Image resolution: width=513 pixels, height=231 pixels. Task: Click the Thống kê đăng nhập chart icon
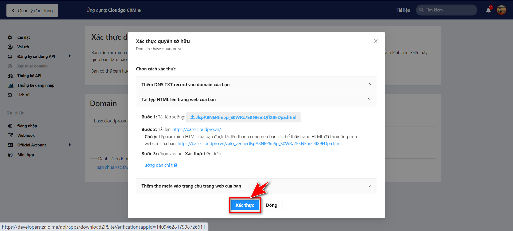(10, 85)
